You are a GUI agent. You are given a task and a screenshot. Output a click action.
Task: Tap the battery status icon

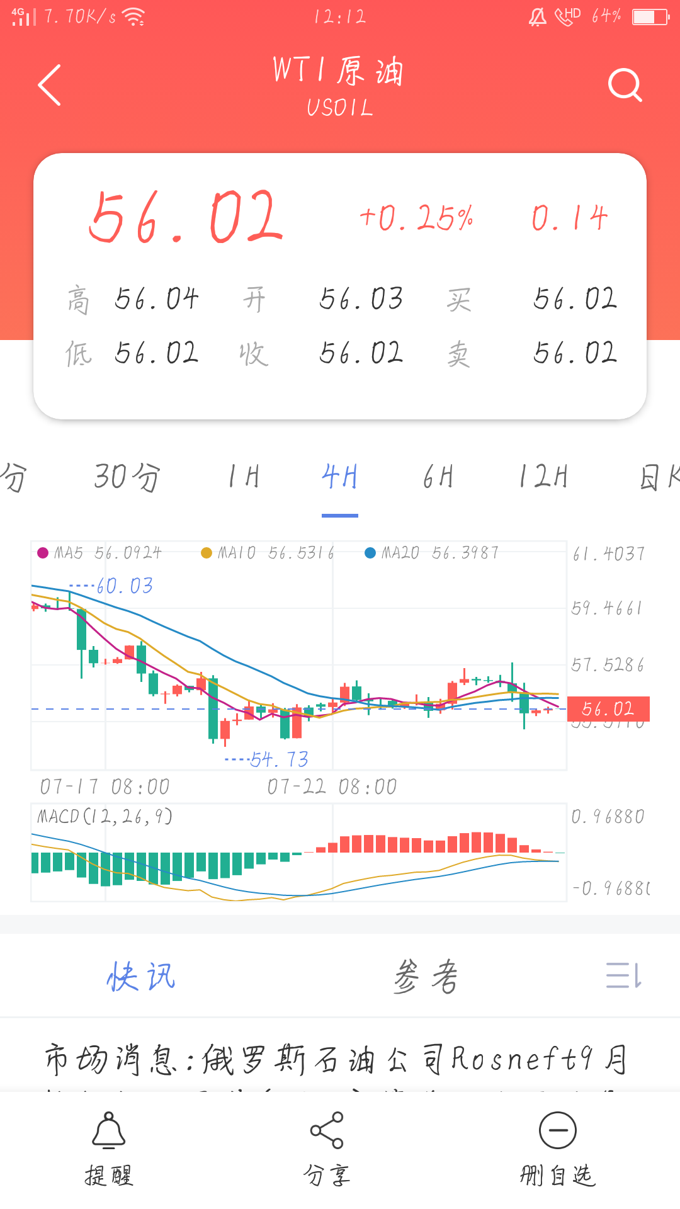650,16
